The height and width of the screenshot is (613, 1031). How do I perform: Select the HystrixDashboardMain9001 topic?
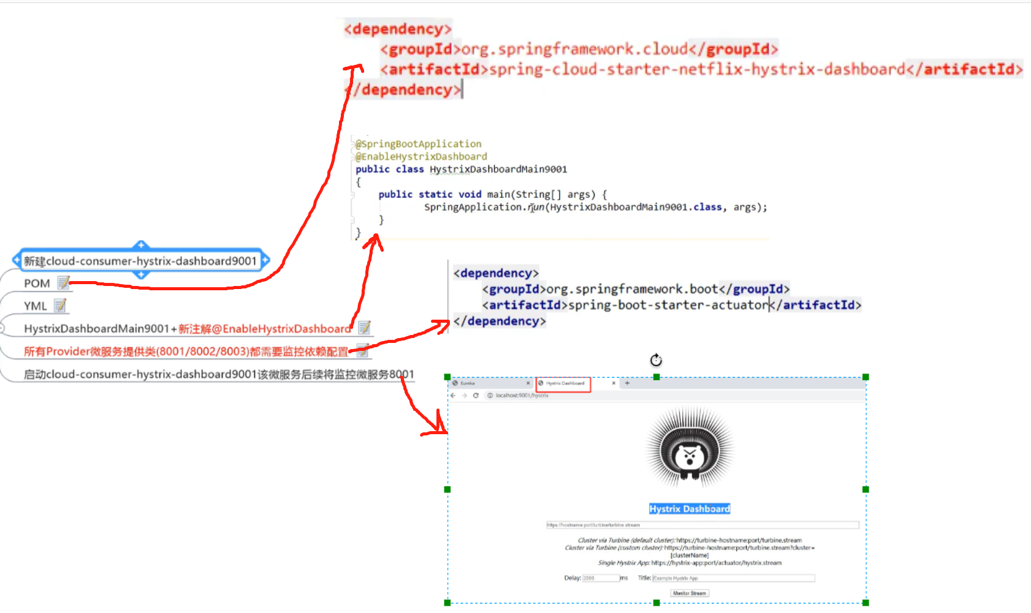[188, 329]
